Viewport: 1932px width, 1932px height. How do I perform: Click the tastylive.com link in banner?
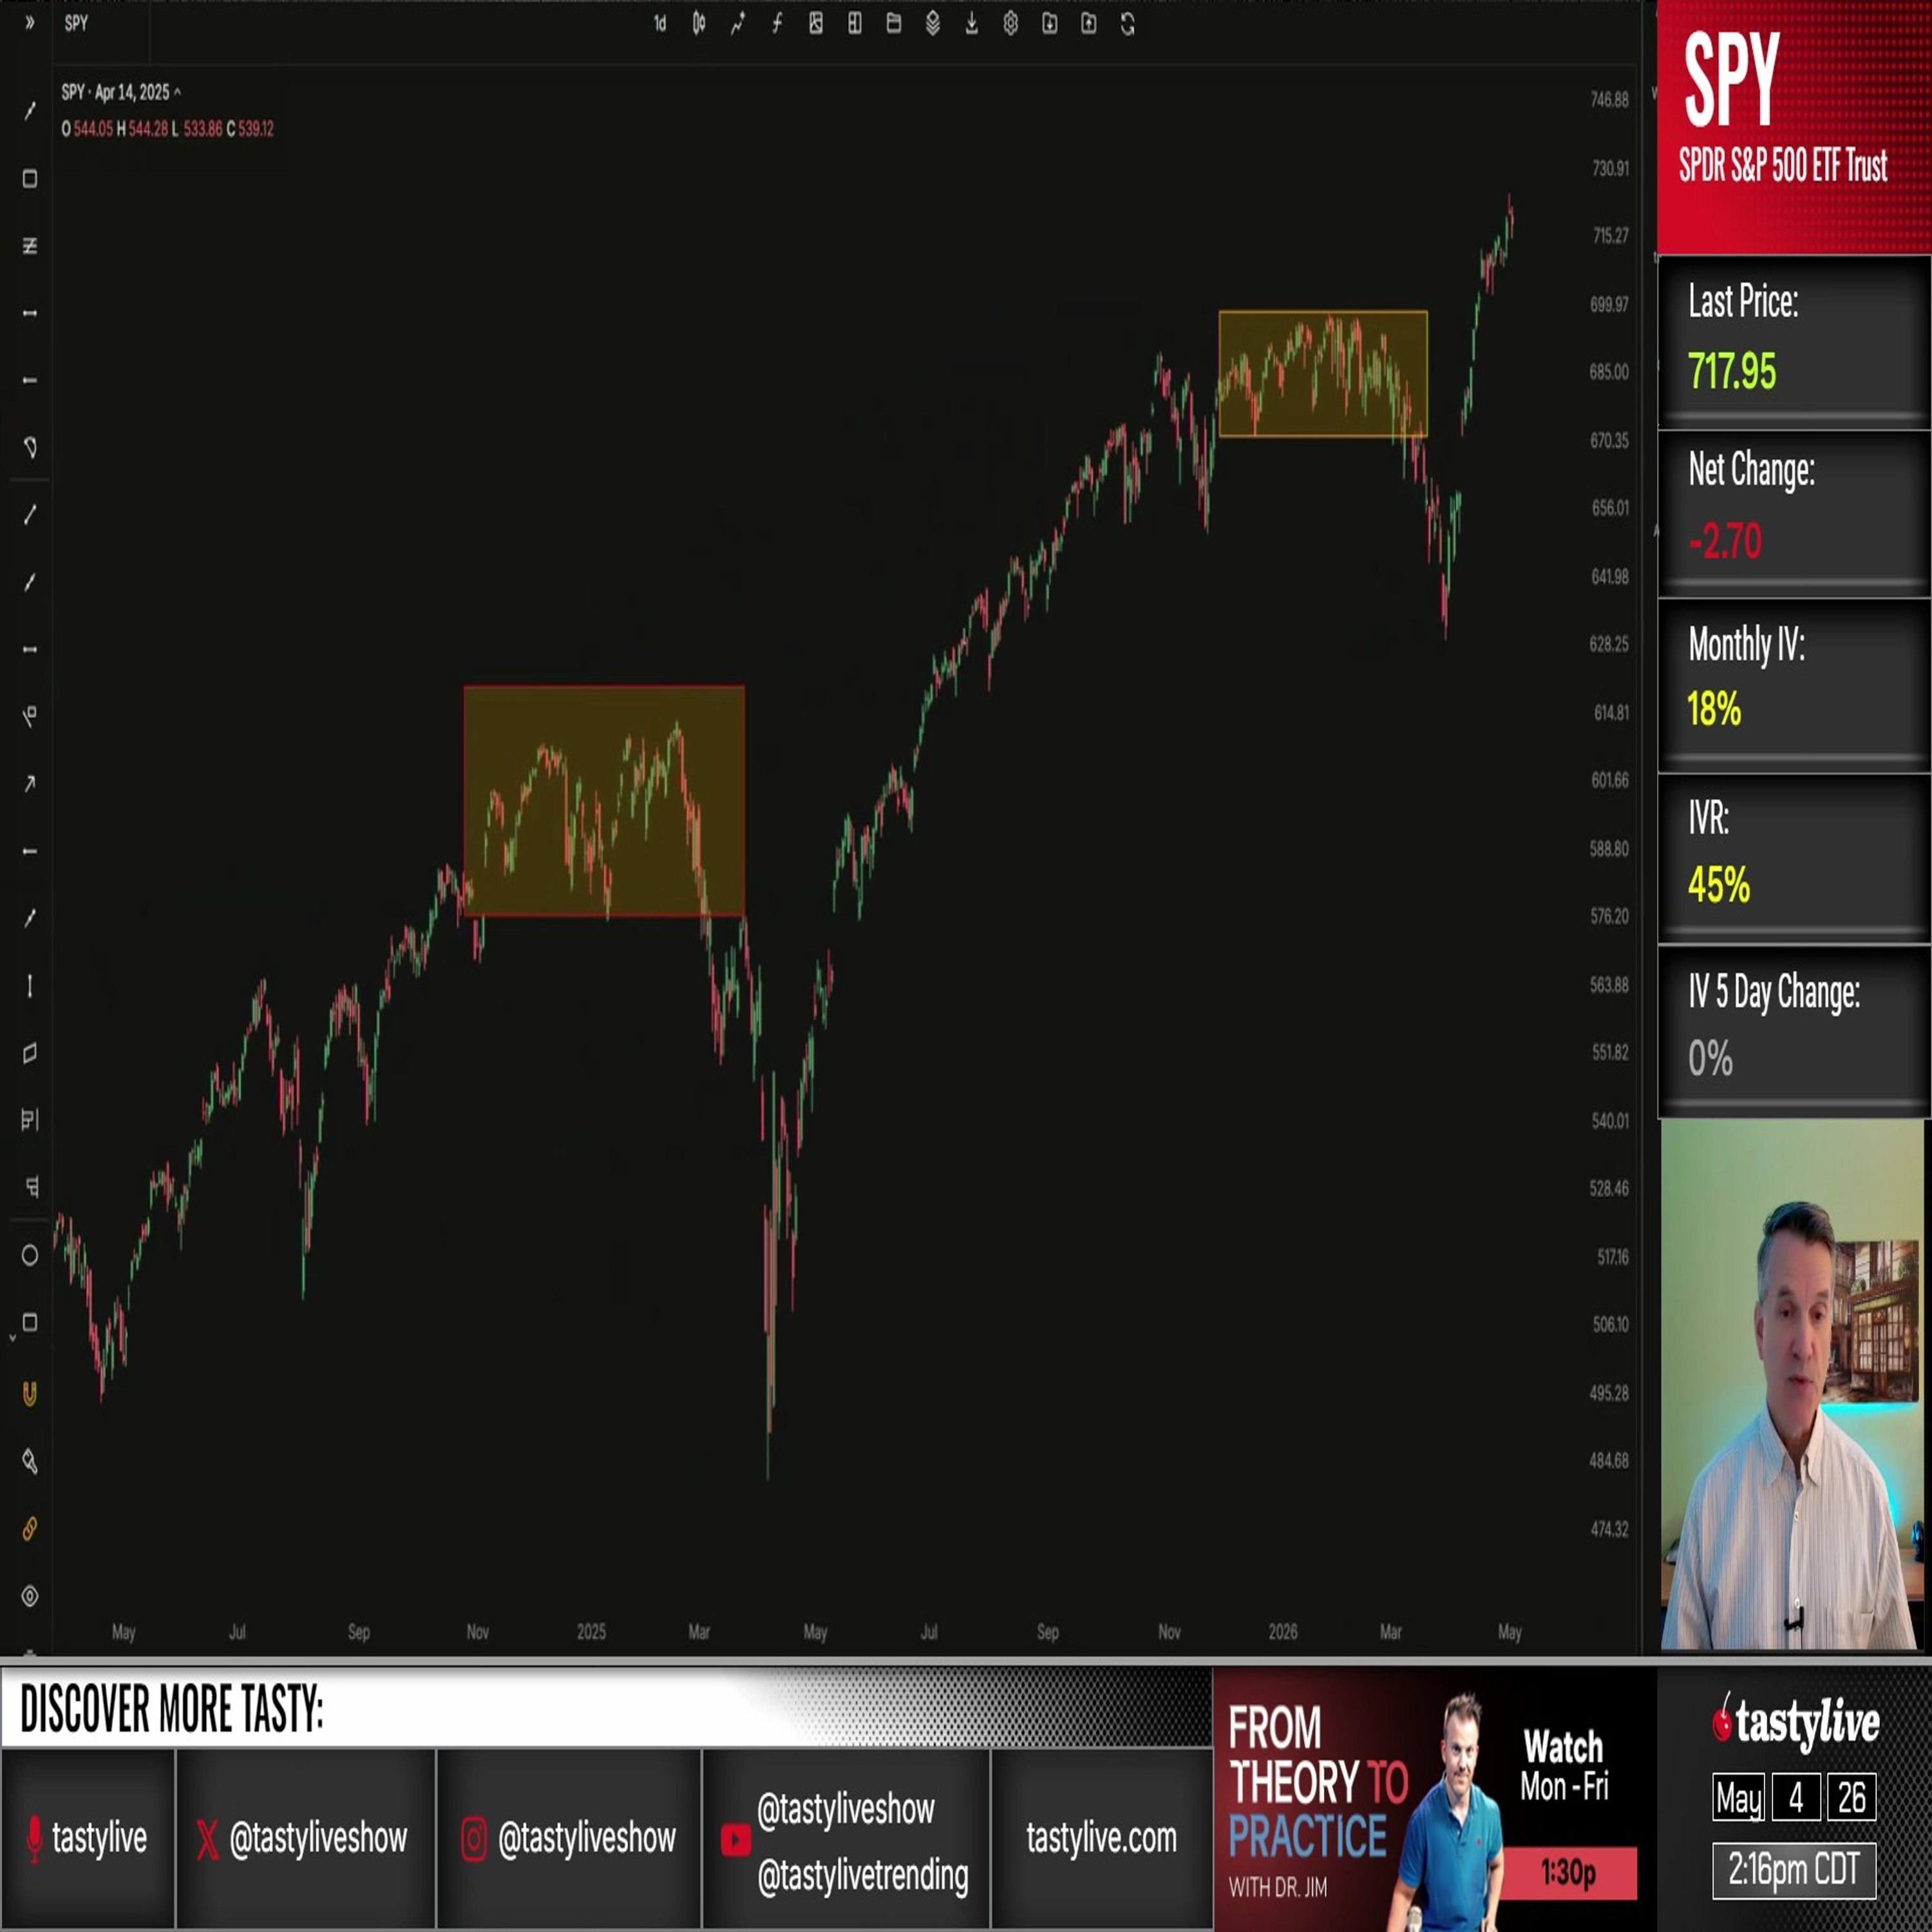[1101, 1838]
